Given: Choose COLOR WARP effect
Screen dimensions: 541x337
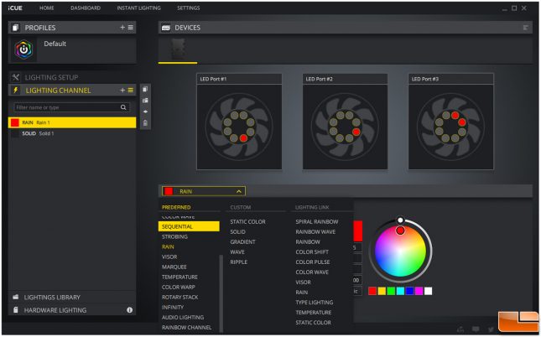Looking at the screenshot, I should coord(179,287).
